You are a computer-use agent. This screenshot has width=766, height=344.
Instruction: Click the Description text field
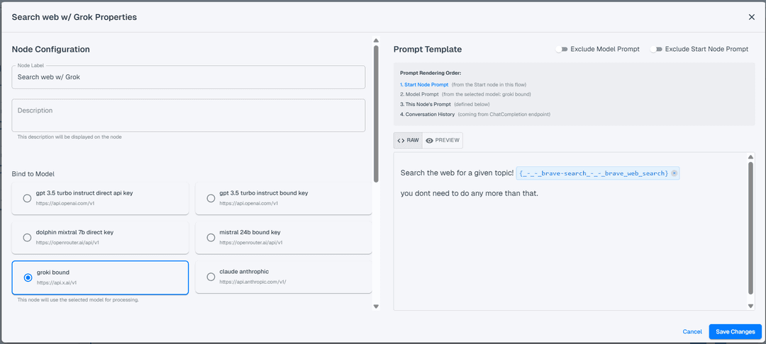click(x=189, y=115)
